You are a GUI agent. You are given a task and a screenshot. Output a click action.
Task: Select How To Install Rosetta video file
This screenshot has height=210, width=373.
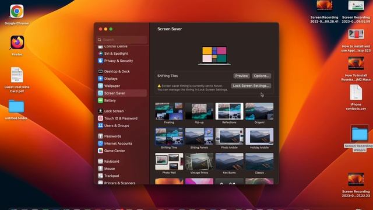356,64
